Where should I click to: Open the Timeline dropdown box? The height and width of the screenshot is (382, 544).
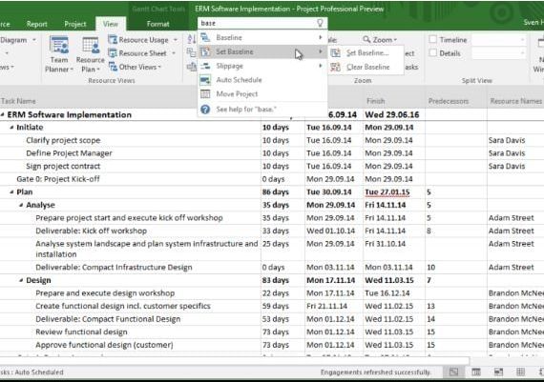(498, 40)
